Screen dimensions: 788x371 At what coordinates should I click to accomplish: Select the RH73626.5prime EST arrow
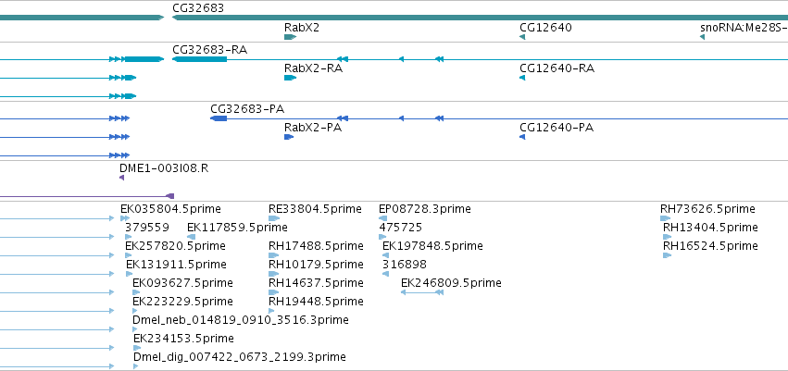pyautogui.click(x=666, y=218)
